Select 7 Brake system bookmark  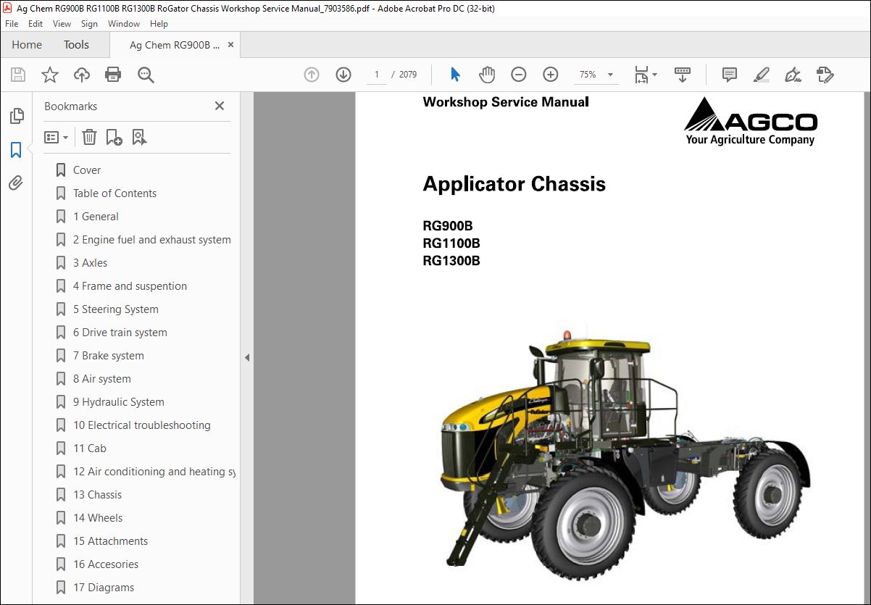(108, 356)
